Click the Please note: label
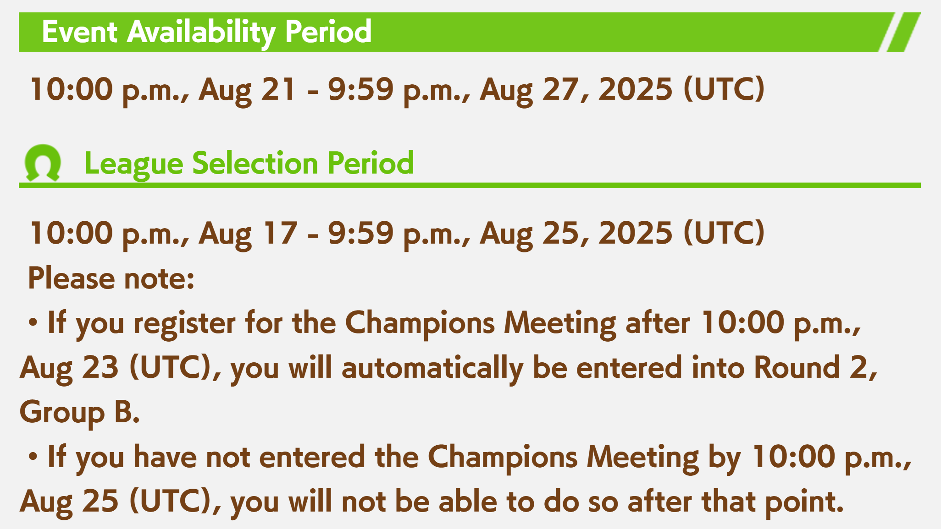The height and width of the screenshot is (529, 941). pyautogui.click(x=111, y=278)
